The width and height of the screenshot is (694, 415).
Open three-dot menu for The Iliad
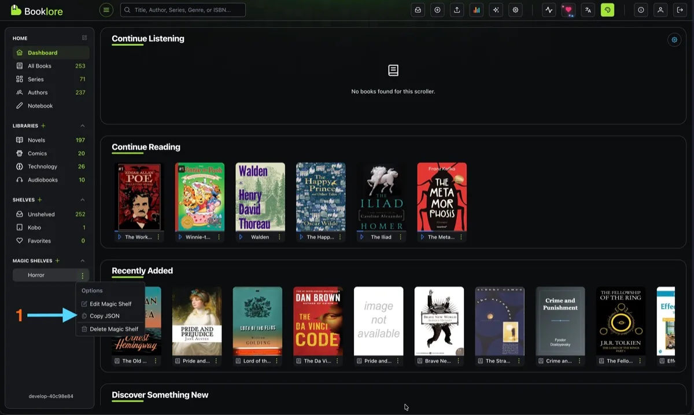pyautogui.click(x=401, y=237)
